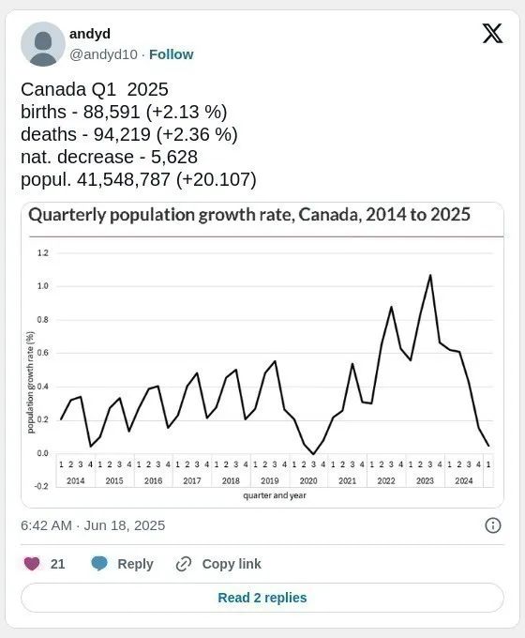Click the Copy link text
This screenshot has height=638, width=525.
(232, 564)
